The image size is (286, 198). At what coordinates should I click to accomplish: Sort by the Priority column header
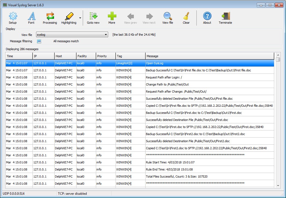coord(106,56)
